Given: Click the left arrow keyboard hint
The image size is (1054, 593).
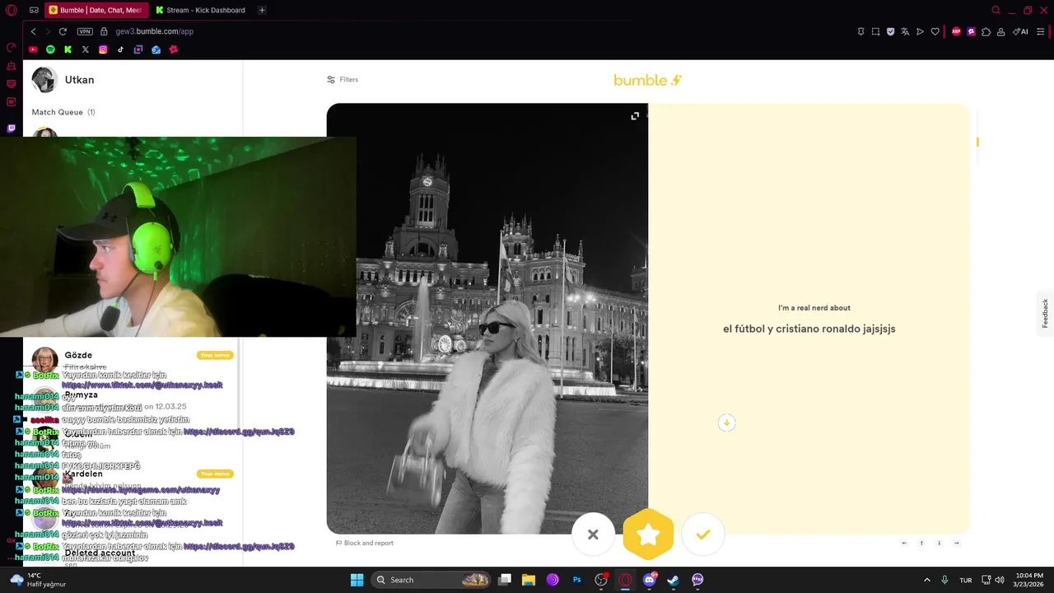Looking at the screenshot, I should (x=904, y=543).
